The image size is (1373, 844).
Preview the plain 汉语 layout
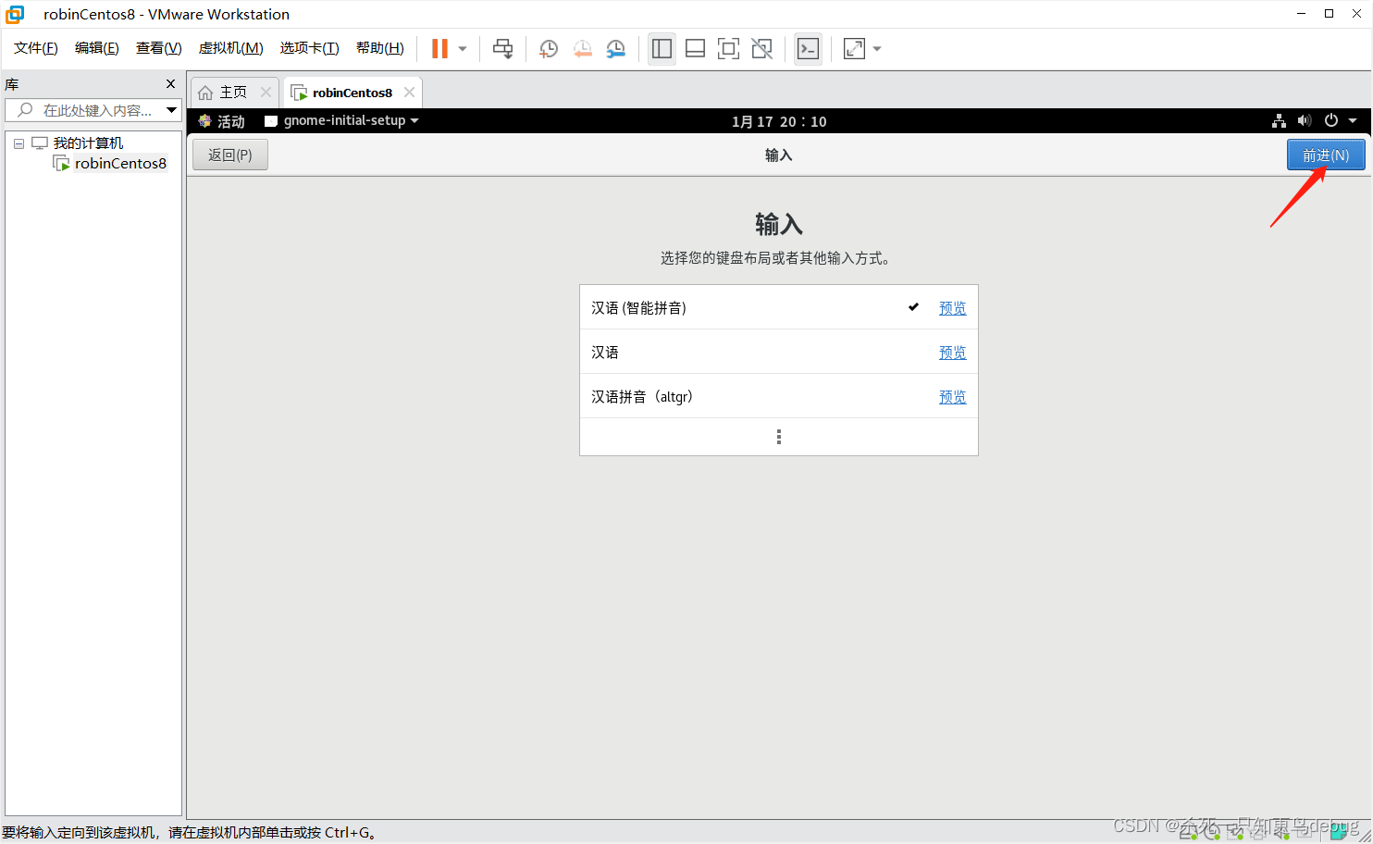click(x=953, y=353)
